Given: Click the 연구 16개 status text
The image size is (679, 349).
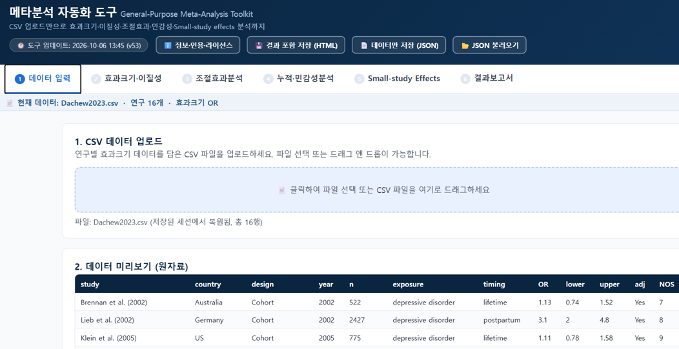Looking at the screenshot, I should click(x=147, y=103).
